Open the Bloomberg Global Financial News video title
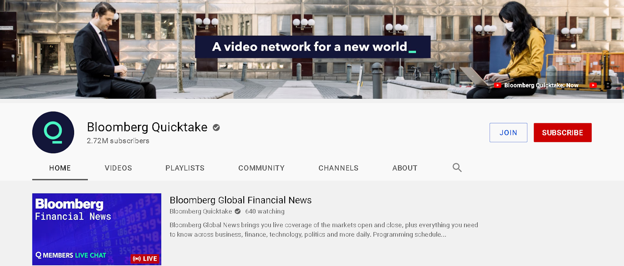The height and width of the screenshot is (266, 624). pos(241,200)
